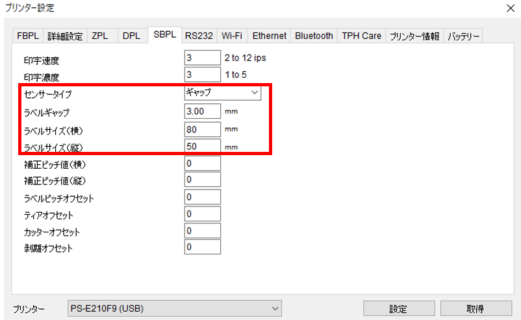Click the ラベルサイズ(横) width field

click(202, 129)
